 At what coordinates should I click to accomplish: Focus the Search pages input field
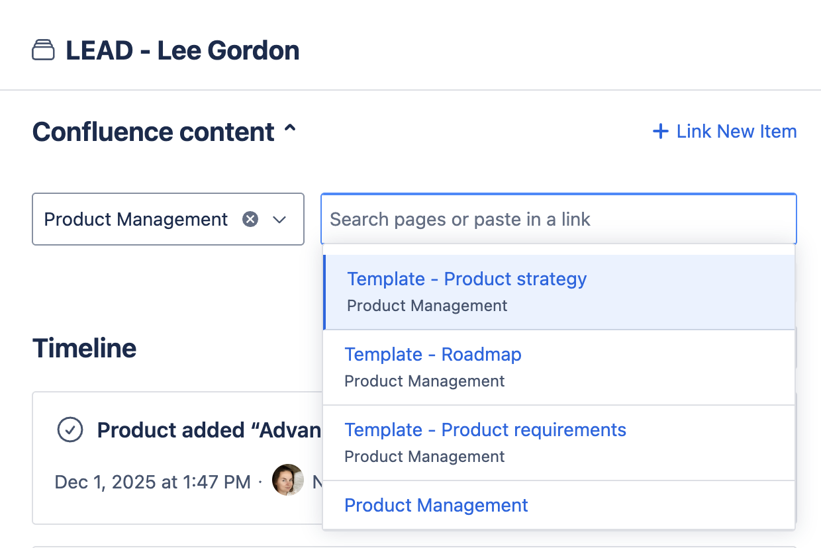coord(557,219)
